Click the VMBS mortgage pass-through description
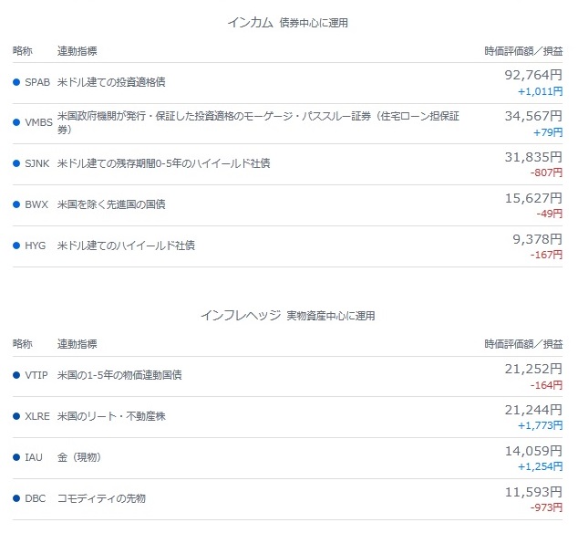The image size is (578, 533). point(258,123)
